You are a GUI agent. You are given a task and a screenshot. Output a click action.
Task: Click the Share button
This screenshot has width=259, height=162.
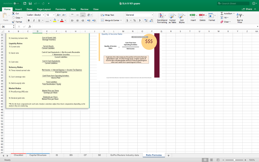point(247,9)
